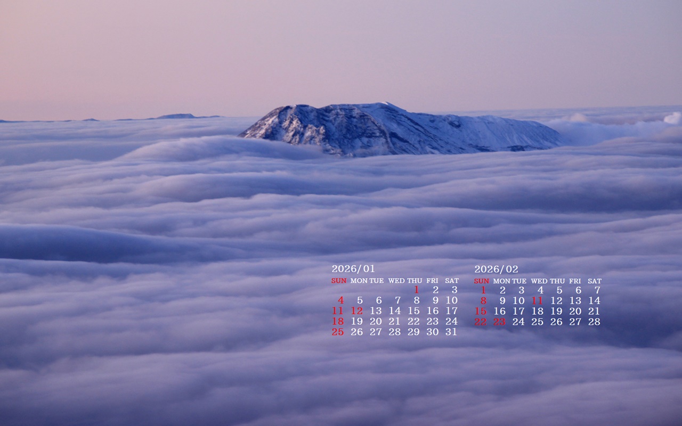Pick January 7 on the calendar

397,300
